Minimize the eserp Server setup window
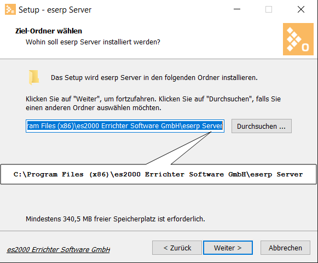This screenshot has height=263, width=318. 237,9
